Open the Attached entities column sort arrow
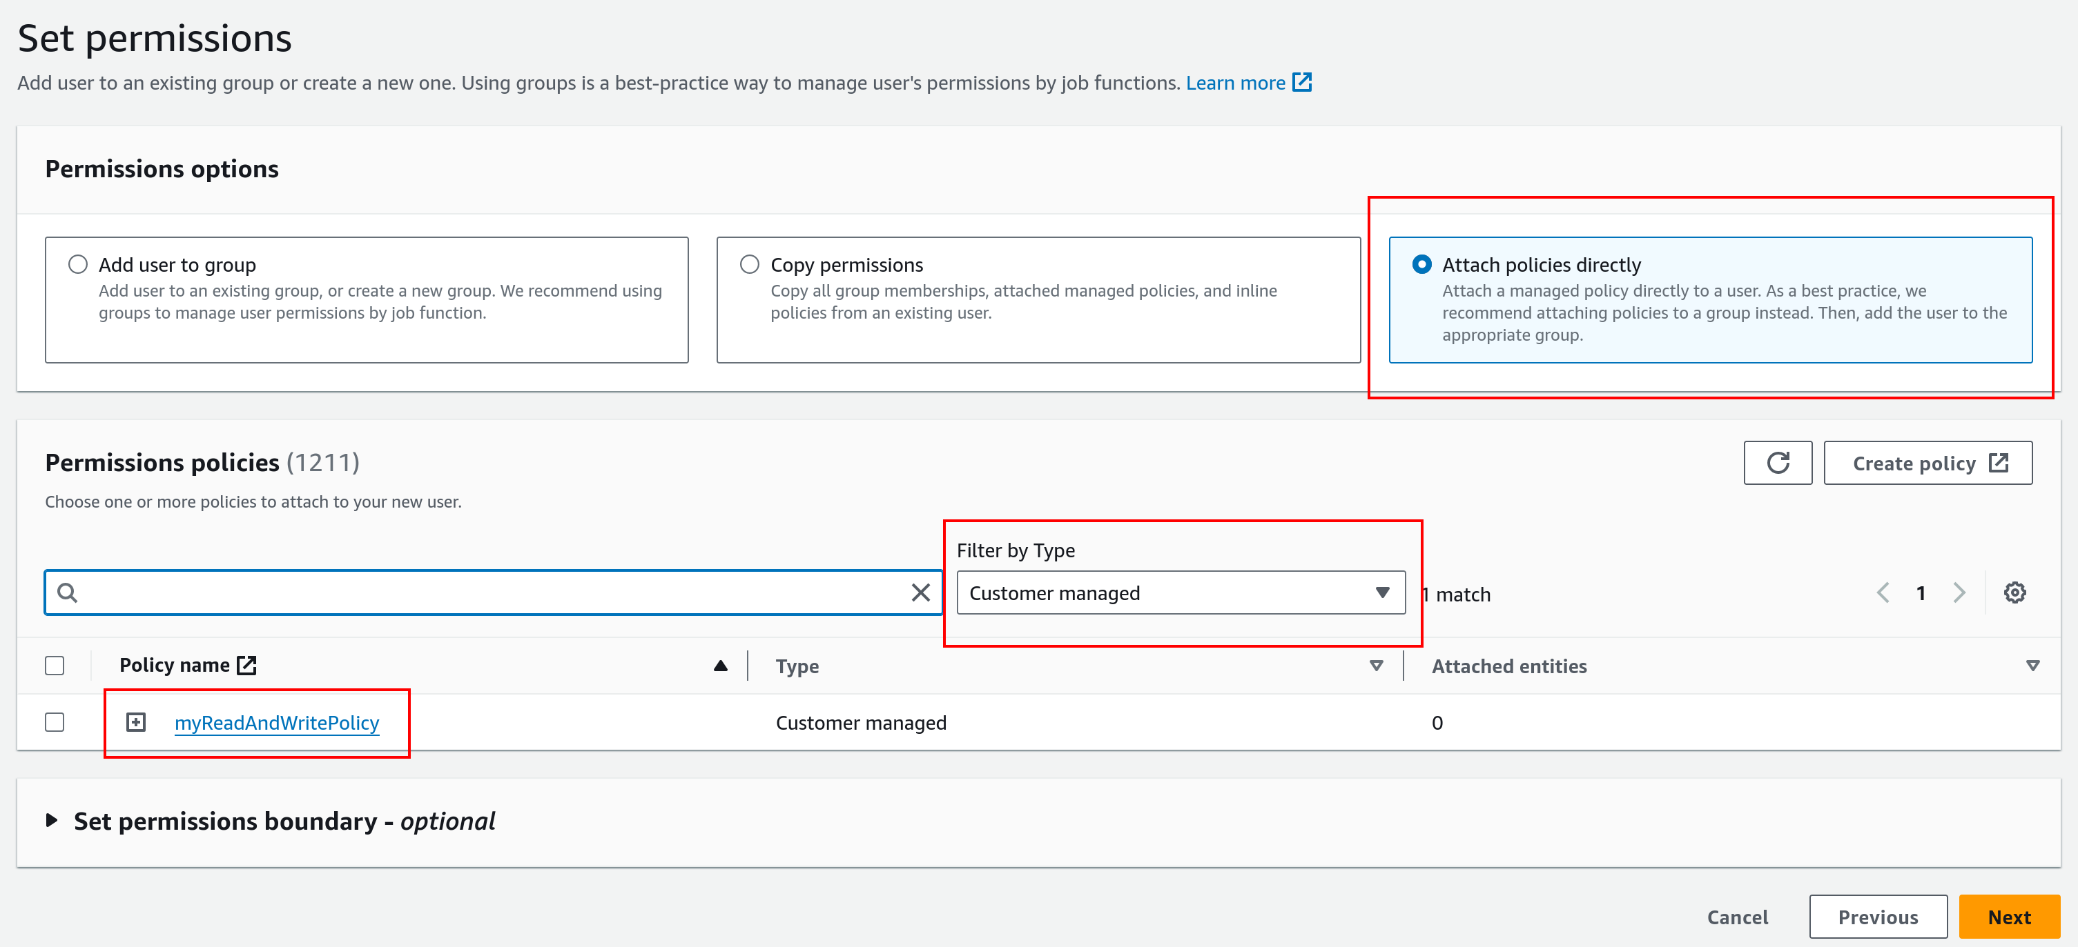 tap(2032, 666)
